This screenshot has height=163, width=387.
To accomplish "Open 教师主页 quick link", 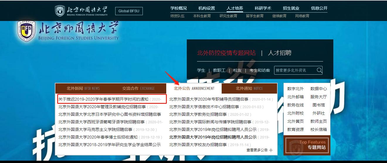I will point(319,121).
